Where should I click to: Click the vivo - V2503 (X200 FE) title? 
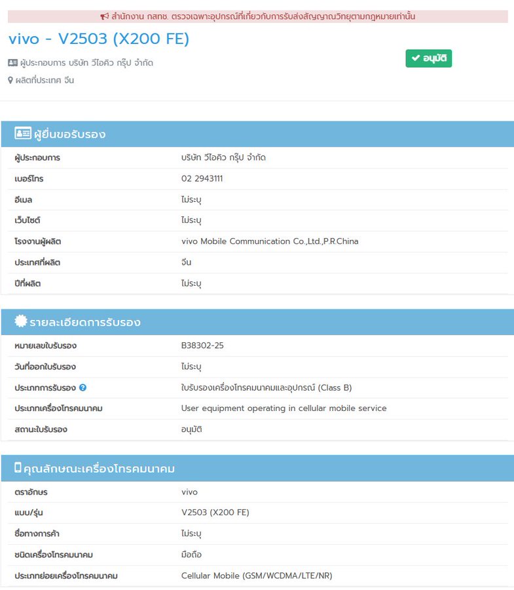tap(98, 39)
